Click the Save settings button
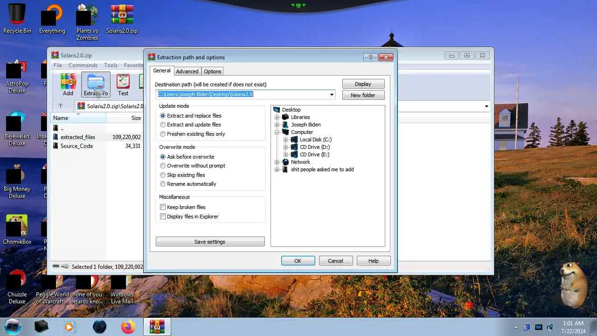Image resolution: width=597 pixels, height=336 pixels. tap(210, 242)
